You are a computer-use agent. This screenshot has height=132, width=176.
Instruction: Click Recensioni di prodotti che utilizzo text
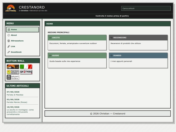(126, 43)
